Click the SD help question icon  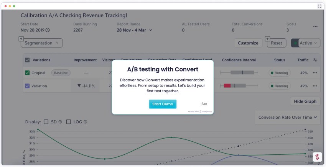click(60, 122)
